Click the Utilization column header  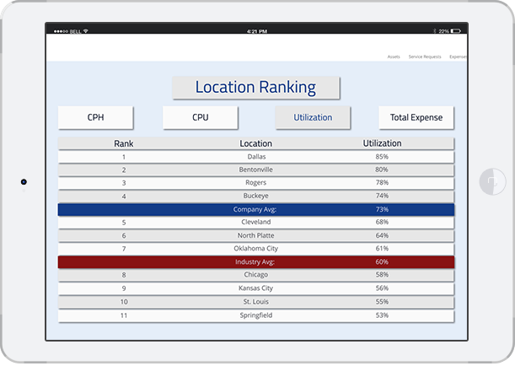(x=382, y=143)
